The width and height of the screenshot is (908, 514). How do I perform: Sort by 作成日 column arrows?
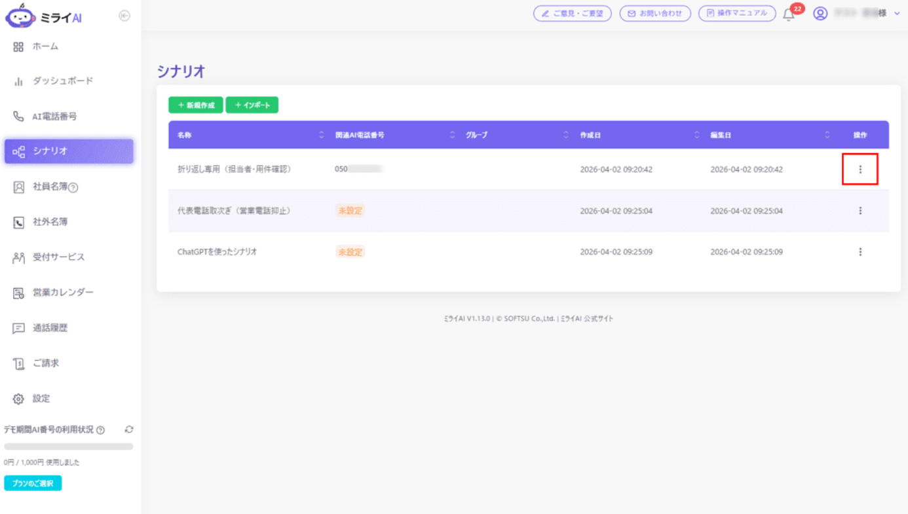pyautogui.click(x=696, y=135)
